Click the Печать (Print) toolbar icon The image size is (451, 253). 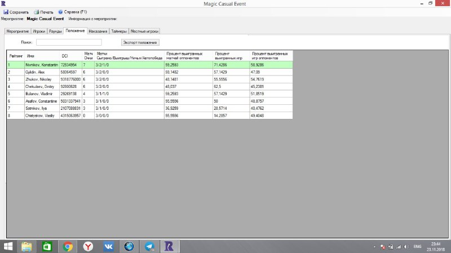(x=37, y=11)
